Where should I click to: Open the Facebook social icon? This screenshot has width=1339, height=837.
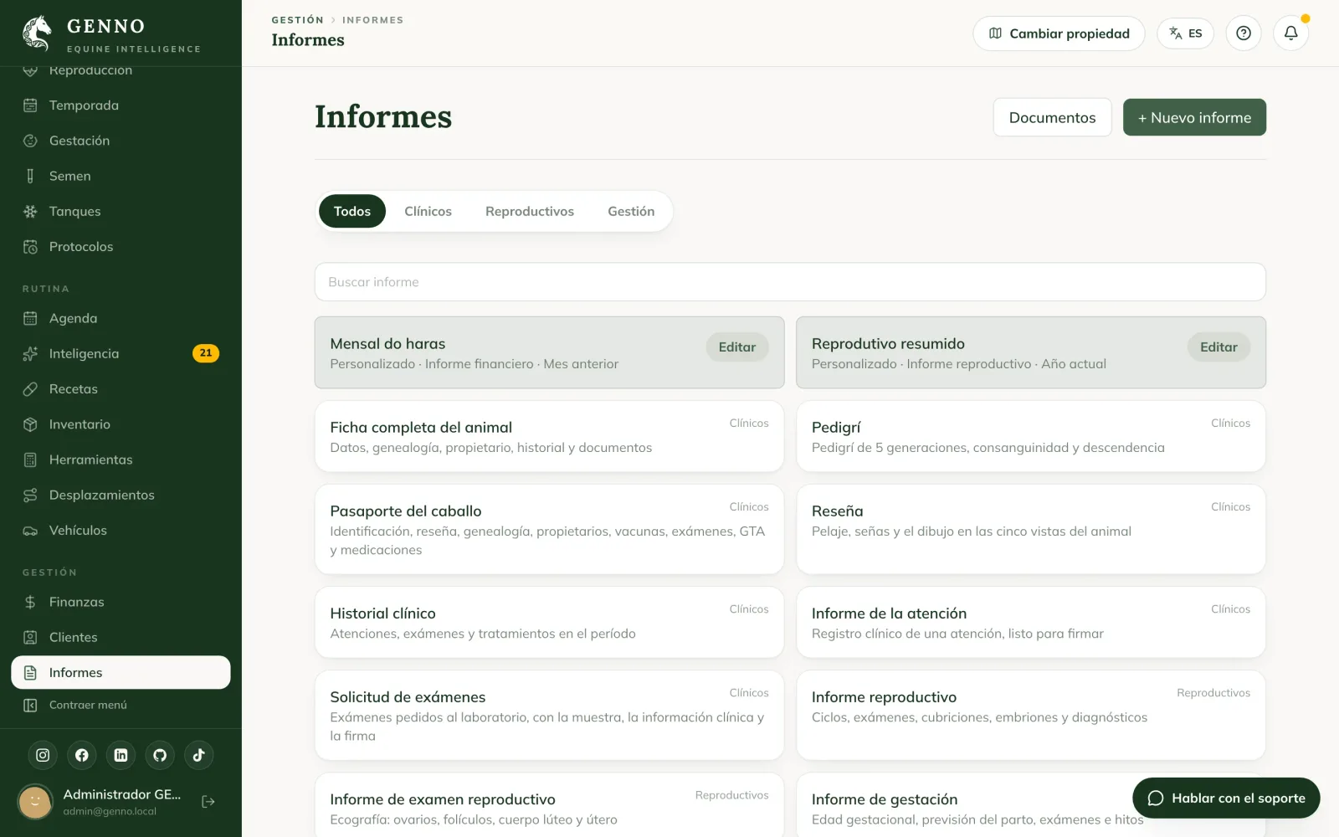click(x=82, y=755)
